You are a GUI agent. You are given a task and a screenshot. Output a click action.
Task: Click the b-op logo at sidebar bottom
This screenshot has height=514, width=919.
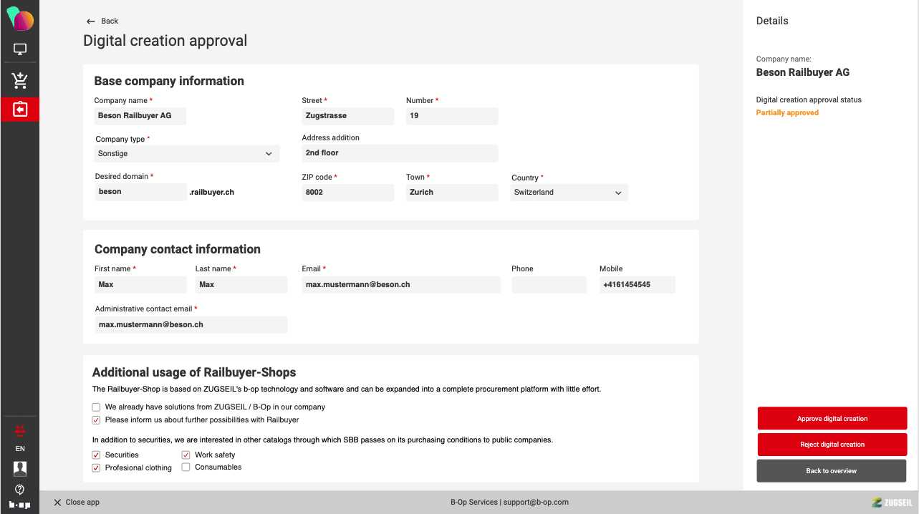click(x=20, y=505)
